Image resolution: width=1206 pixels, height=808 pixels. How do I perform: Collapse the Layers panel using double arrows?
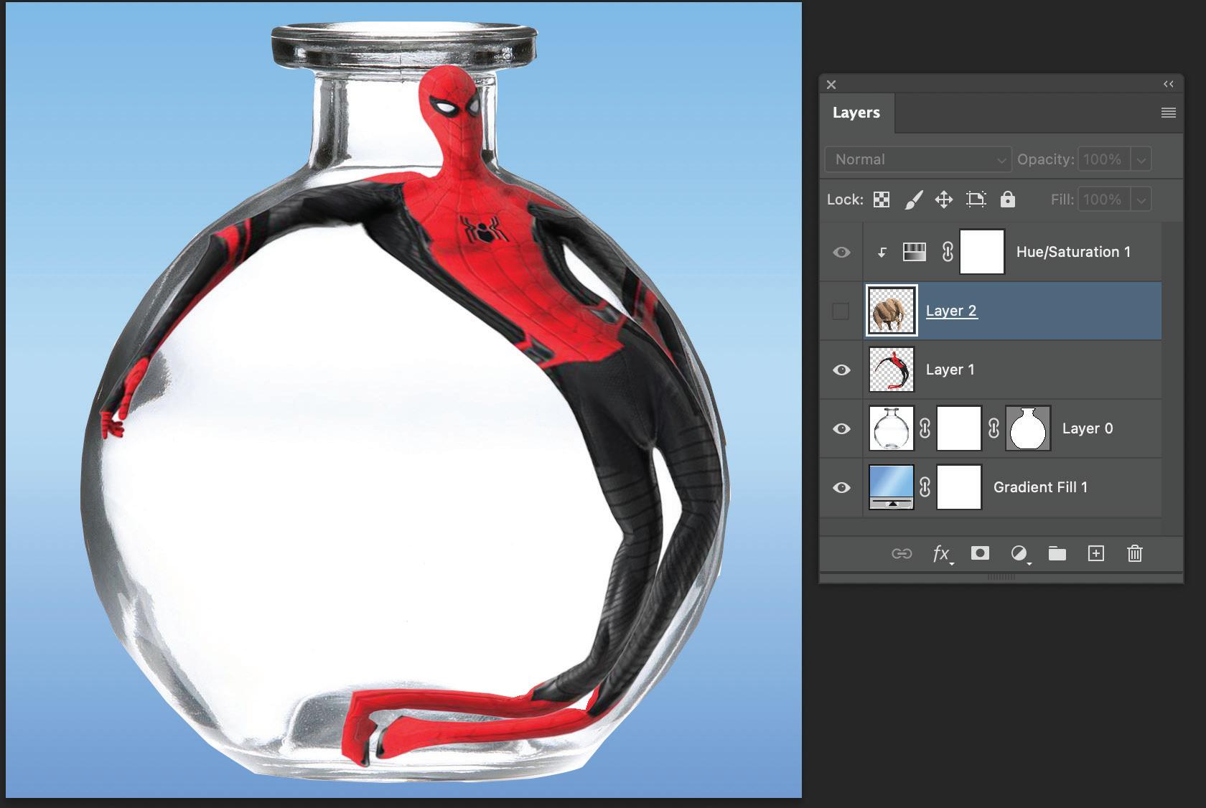1169,84
